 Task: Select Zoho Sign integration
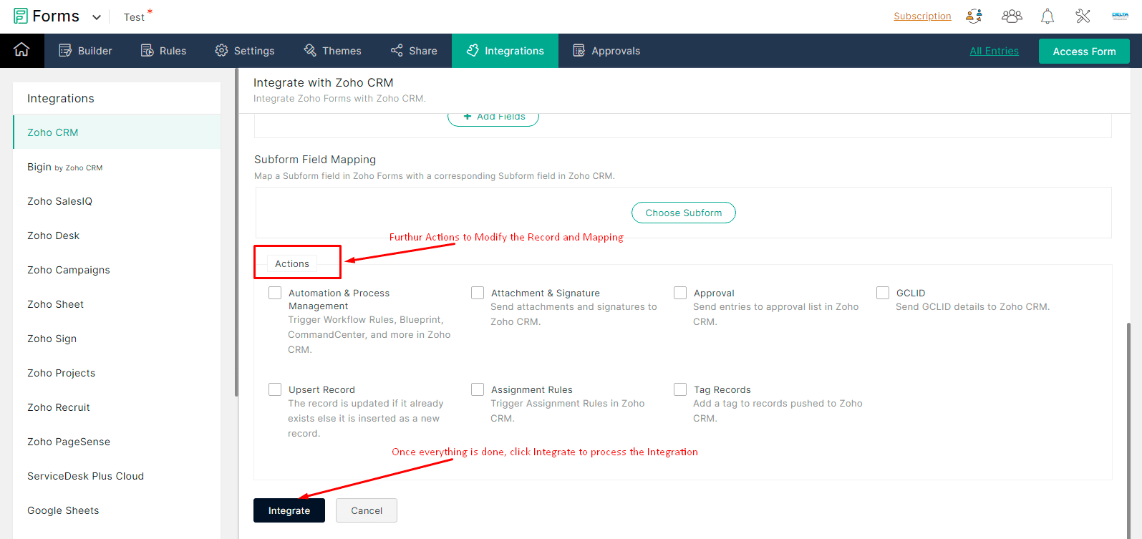117,339
